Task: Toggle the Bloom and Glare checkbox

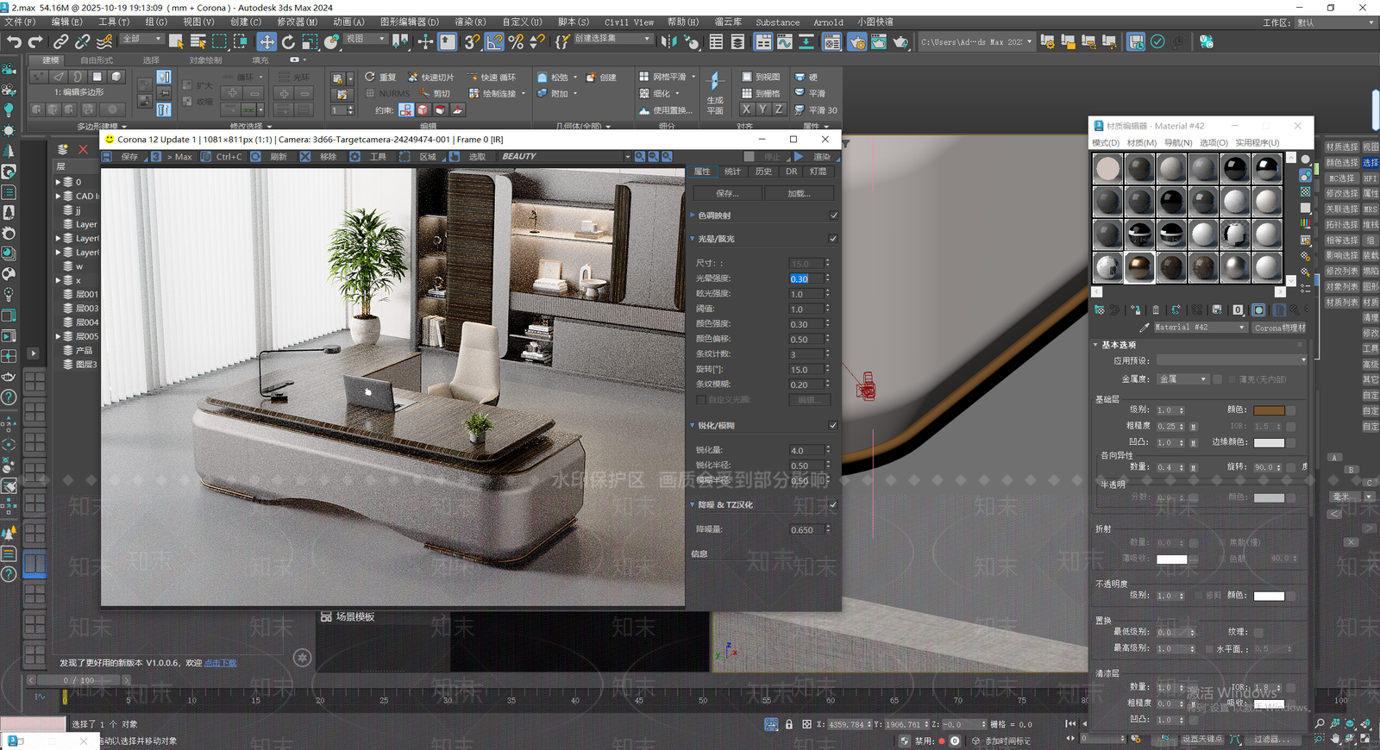Action: (833, 239)
